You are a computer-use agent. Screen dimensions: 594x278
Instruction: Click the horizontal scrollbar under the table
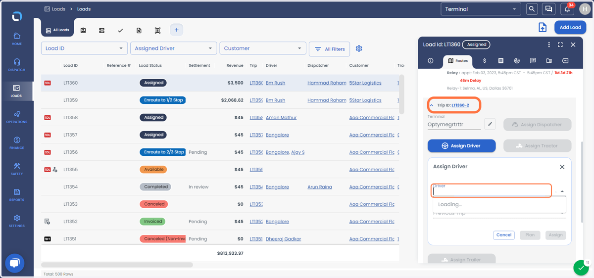pyautogui.click(x=117, y=265)
